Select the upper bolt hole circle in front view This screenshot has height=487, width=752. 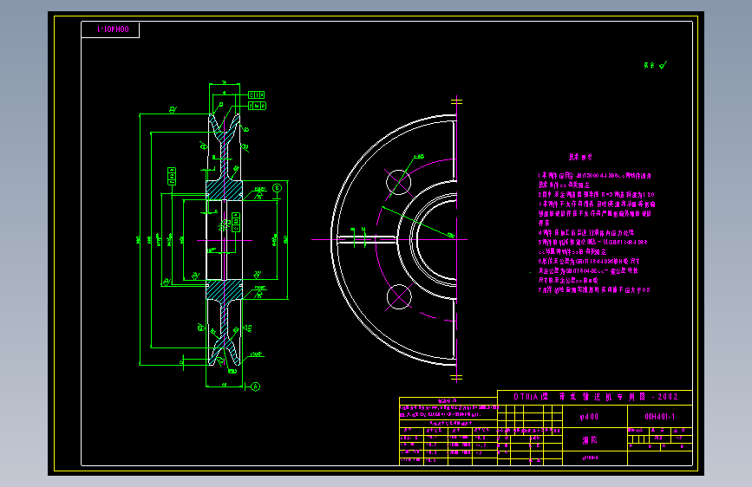[x=398, y=182]
